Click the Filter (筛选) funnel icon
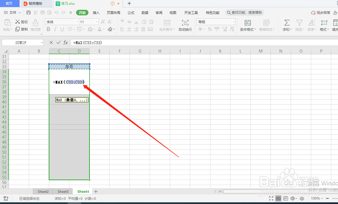338x204 pixels. pos(299,23)
